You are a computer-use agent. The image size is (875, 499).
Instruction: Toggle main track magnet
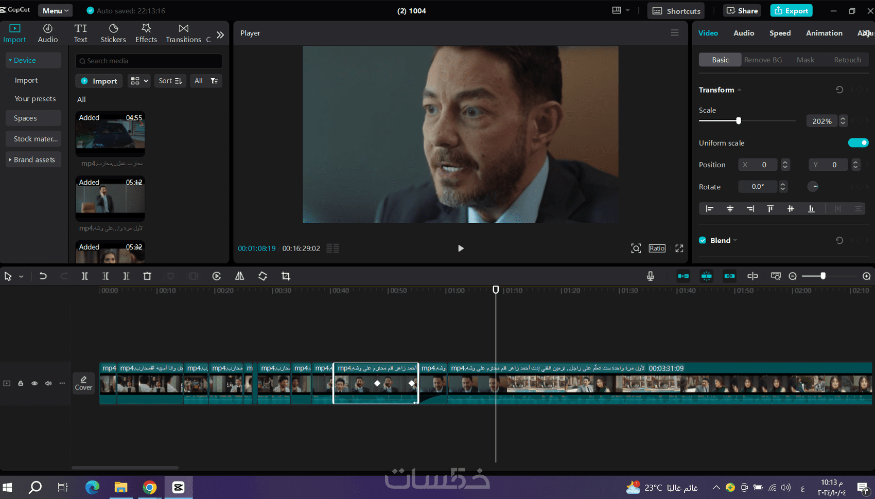683,276
